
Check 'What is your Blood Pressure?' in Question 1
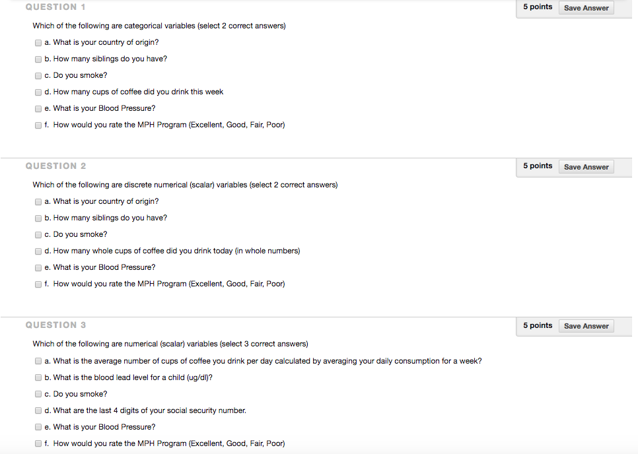click(x=38, y=108)
